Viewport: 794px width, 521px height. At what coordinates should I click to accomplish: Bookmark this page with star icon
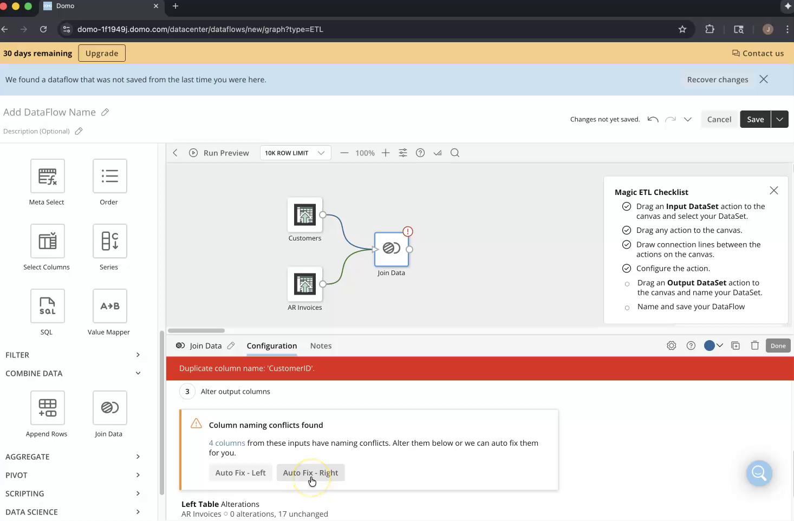[x=682, y=29]
